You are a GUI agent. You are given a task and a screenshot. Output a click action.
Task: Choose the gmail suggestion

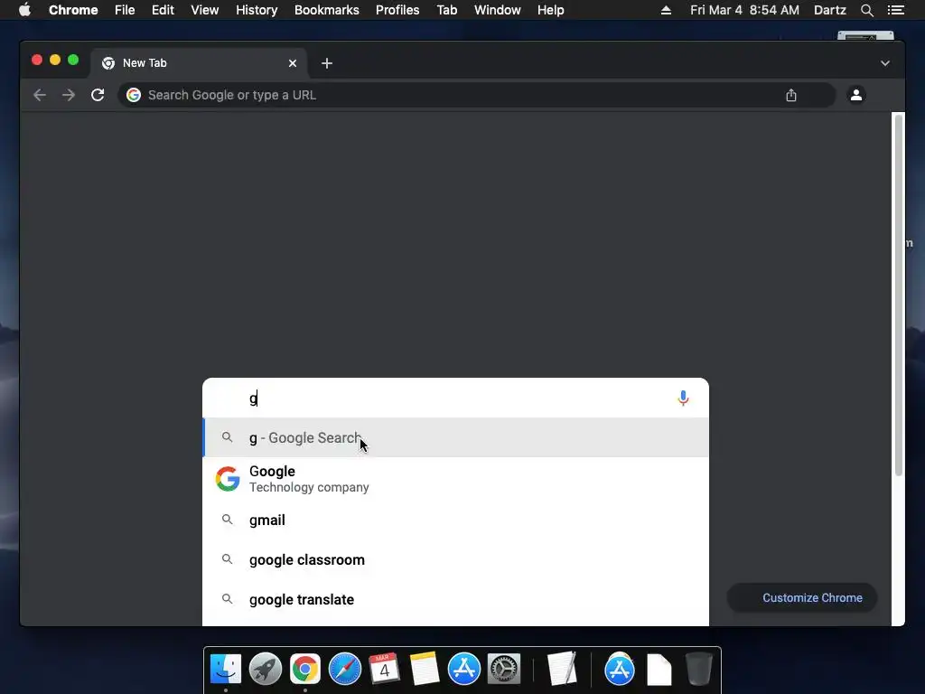click(x=455, y=520)
